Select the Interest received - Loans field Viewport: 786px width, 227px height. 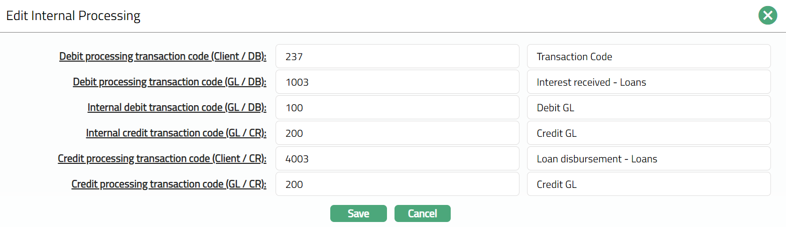pos(648,82)
